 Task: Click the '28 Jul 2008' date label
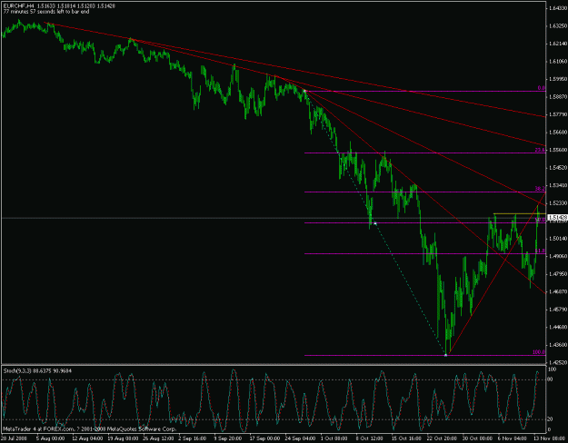pyautogui.click(x=13, y=438)
